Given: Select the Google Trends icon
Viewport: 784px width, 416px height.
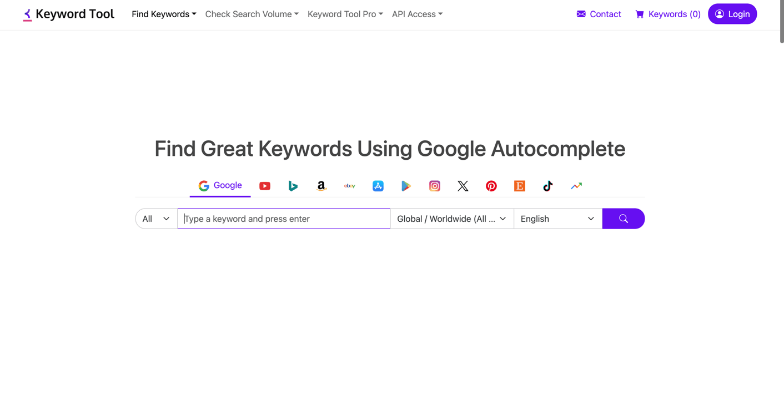Looking at the screenshot, I should point(576,186).
